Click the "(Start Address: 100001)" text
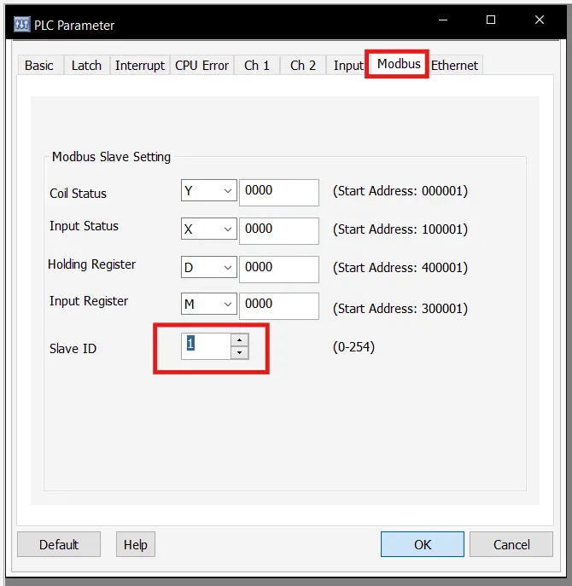 pos(400,229)
